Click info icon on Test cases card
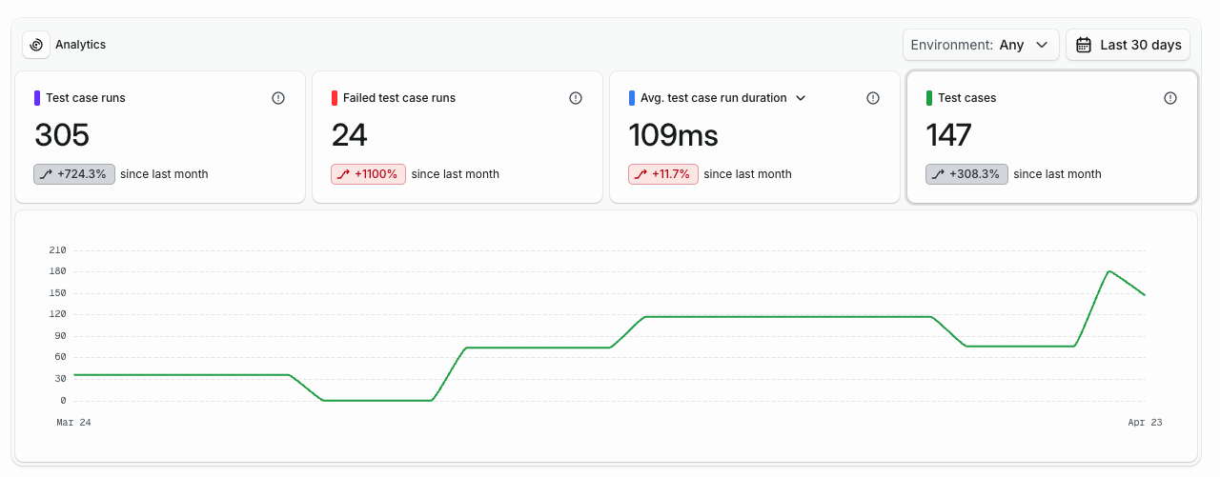 click(x=1170, y=98)
